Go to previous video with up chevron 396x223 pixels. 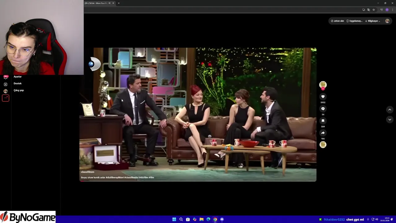click(390, 110)
